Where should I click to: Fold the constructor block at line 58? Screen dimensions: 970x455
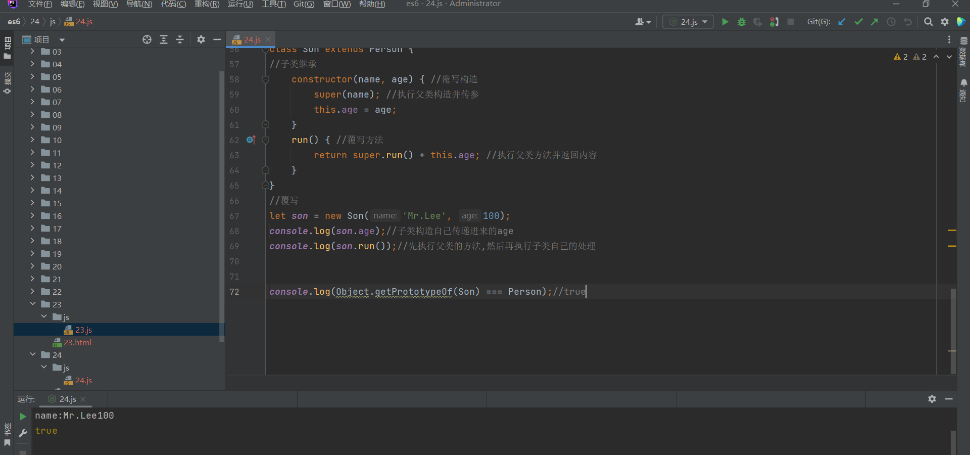point(266,79)
